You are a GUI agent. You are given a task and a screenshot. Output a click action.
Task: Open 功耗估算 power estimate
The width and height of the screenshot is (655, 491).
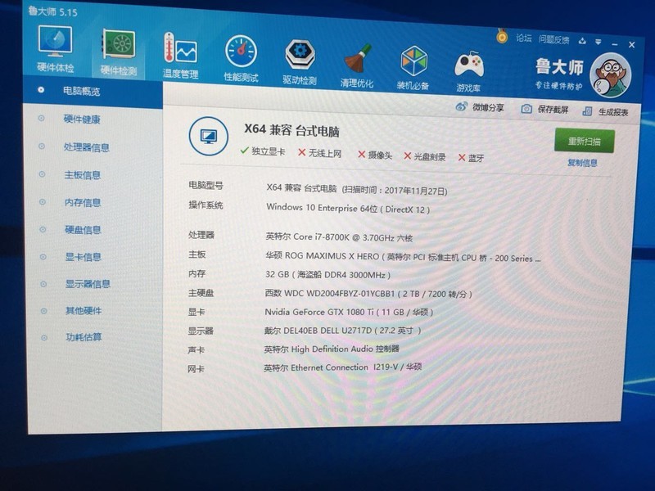click(84, 336)
